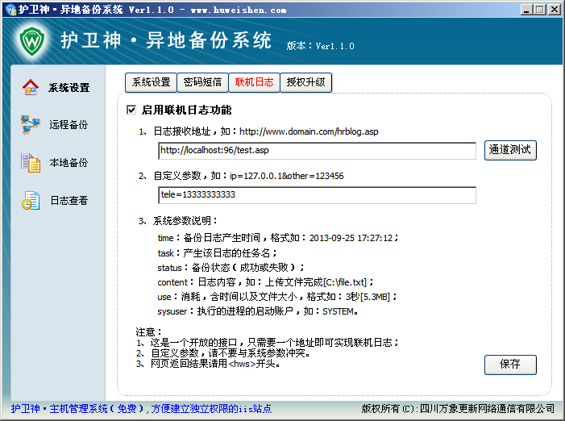The width and height of the screenshot is (565, 421).
Task: Click the copyright text 四川万象更新网络通信有限公司
Action: click(487, 408)
